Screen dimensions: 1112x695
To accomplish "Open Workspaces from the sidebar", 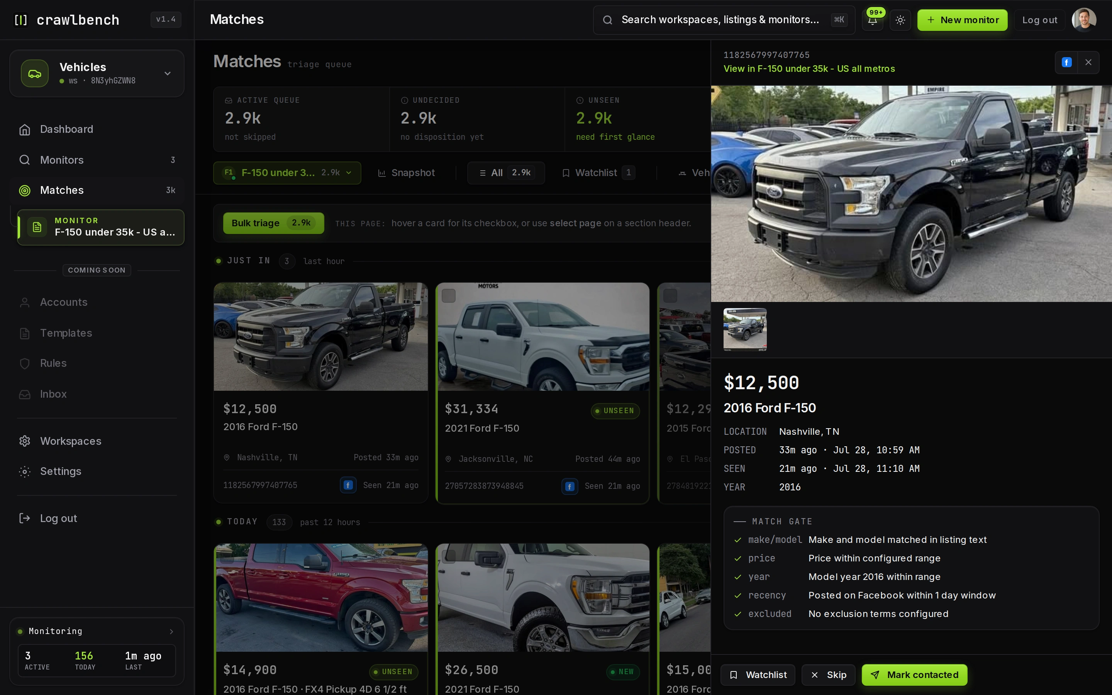I will (x=97, y=441).
